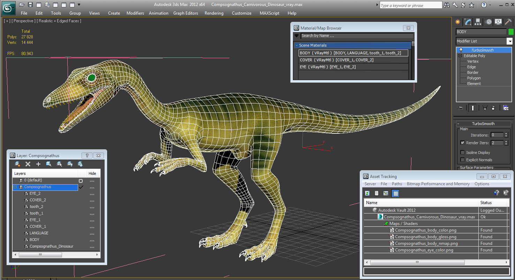Viewport: 515px width, 280px height.
Task: Click the [ Perspective ] viewport label
Action: point(23,21)
